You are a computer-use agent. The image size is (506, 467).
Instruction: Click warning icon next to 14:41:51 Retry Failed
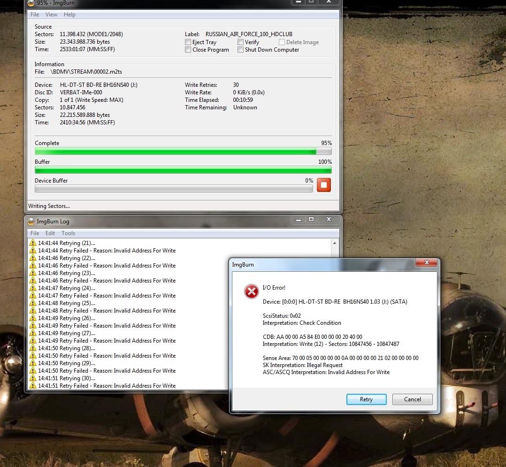[x=32, y=385]
